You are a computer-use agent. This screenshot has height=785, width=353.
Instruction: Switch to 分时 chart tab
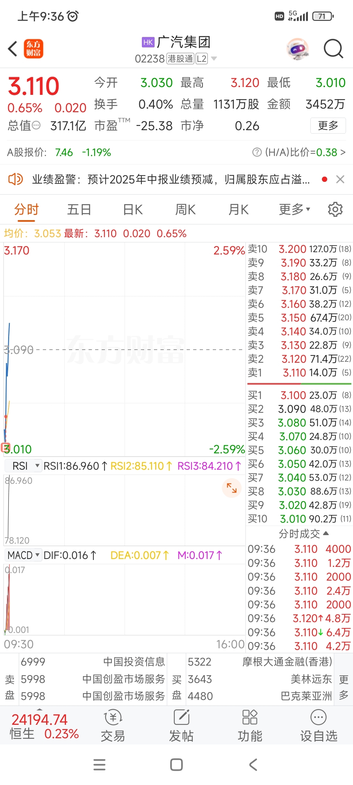point(26,209)
